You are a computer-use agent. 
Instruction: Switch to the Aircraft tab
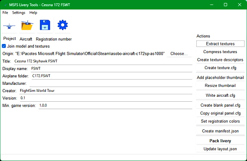point(26,39)
